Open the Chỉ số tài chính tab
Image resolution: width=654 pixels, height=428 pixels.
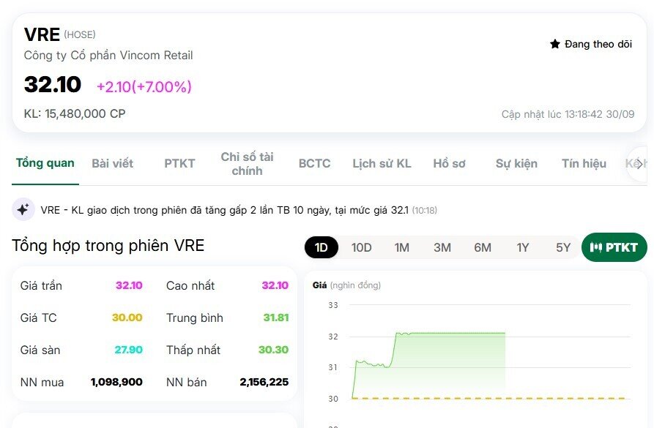(248, 164)
